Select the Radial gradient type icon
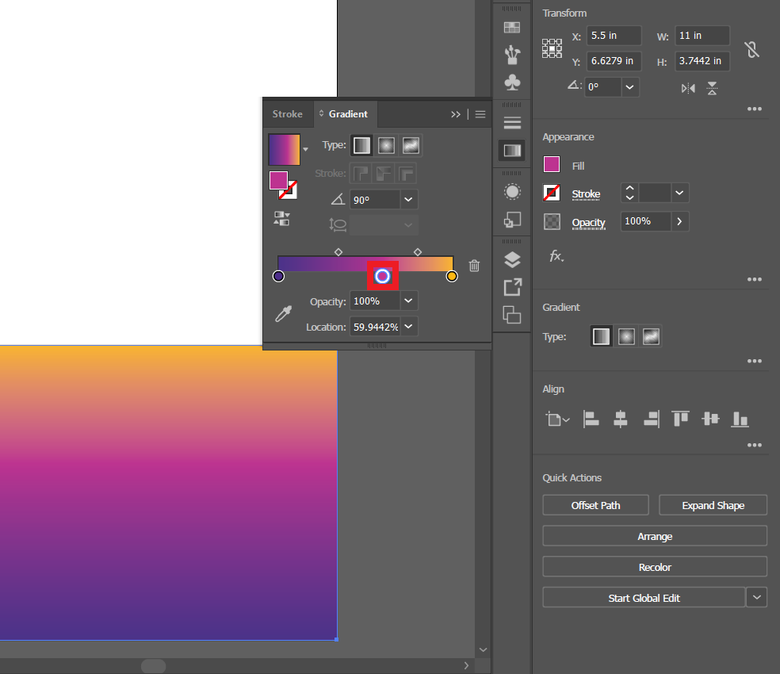780x674 pixels. [x=386, y=145]
